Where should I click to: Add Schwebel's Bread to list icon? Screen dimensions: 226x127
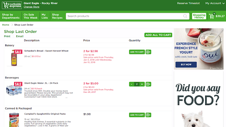(148, 52)
